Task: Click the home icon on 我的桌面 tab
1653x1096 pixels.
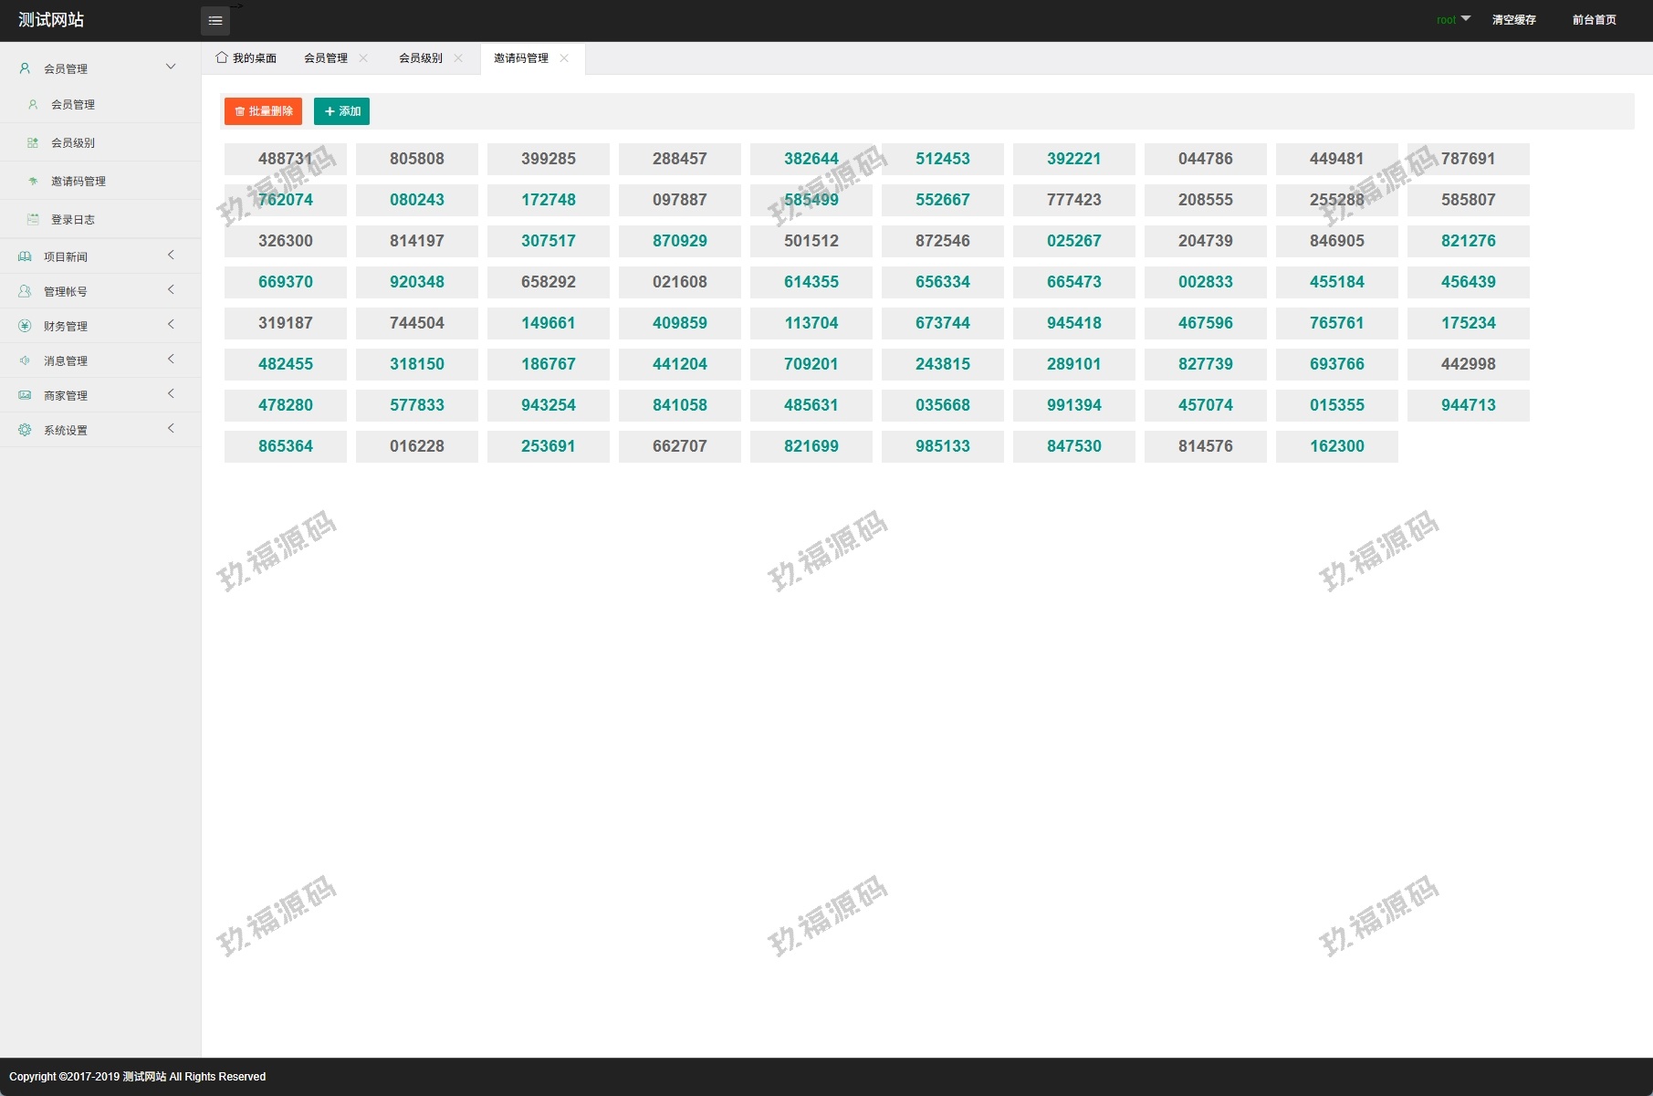Action: 222,57
